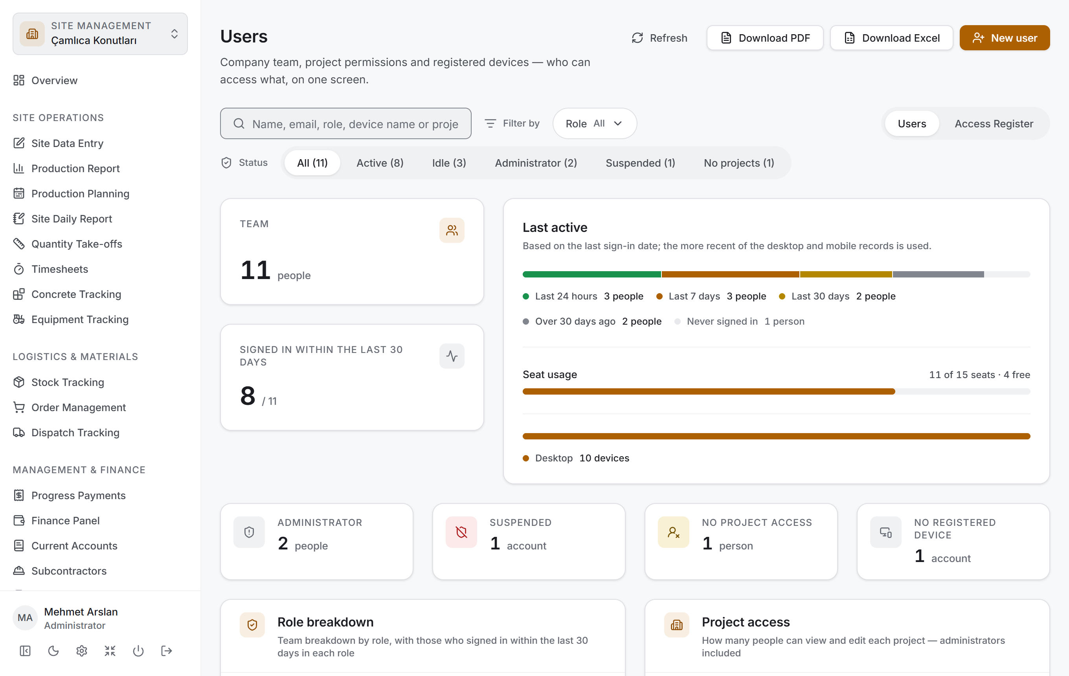
Task: Click the Concrete Tracking blocks icon
Action: [18, 294]
